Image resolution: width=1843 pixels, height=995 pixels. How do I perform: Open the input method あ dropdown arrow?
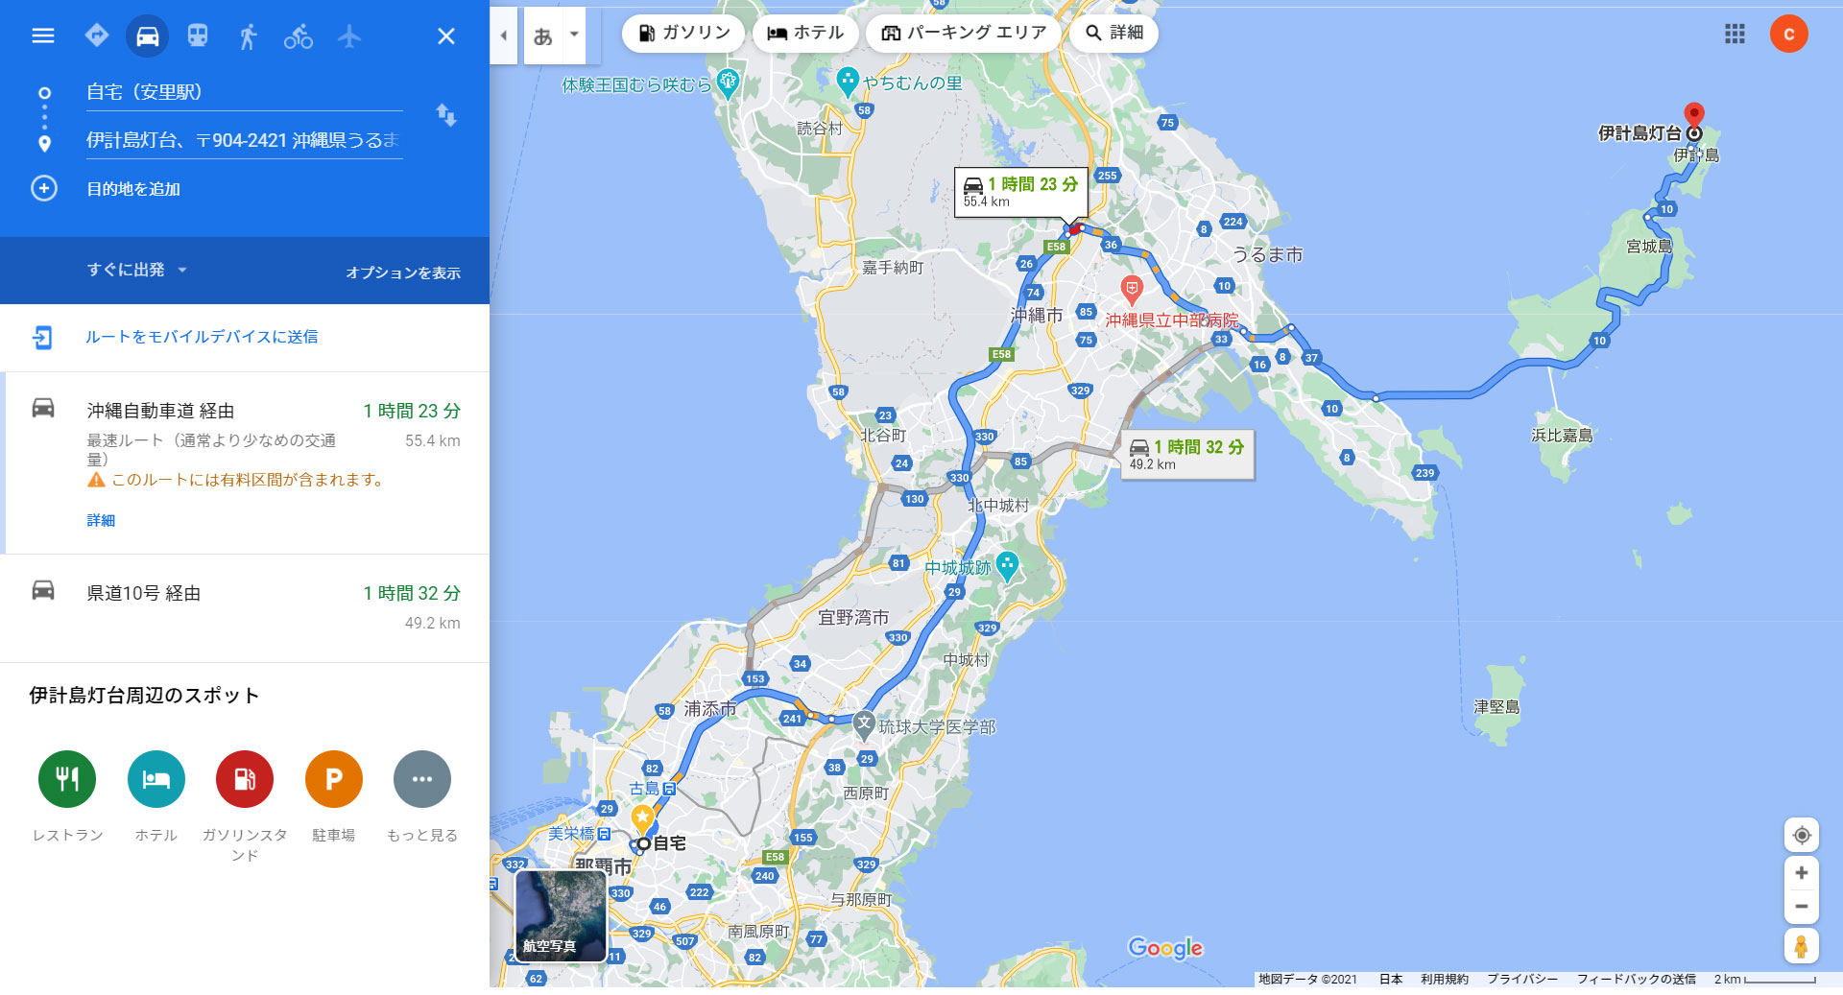click(x=574, y=36)
